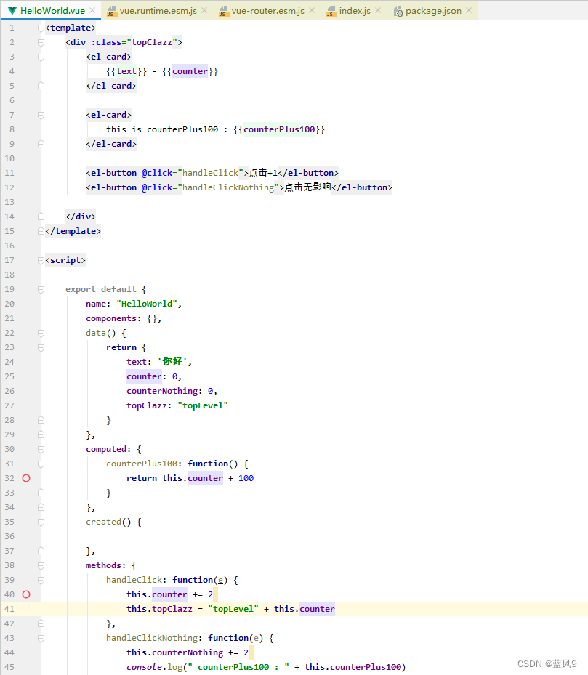Collapse the export default fold at line 19
Viewport: 588px width, 675px height.
(40, 288)
